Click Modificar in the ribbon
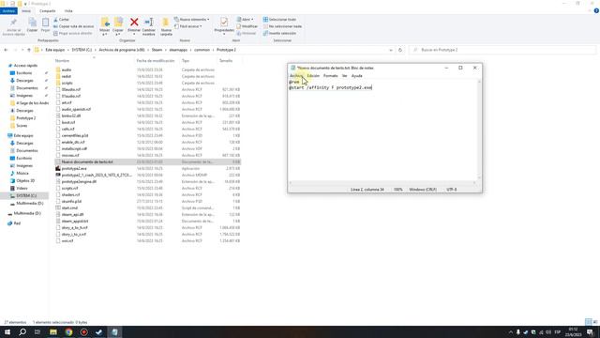This screenshot has width=600, height=338. pos(247,26)
